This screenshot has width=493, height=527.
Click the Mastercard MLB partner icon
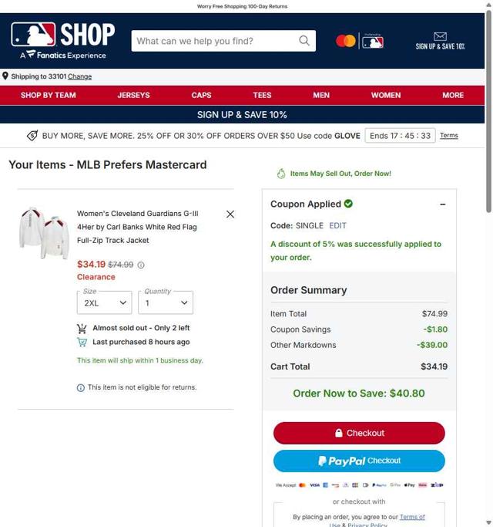(360, 41)
